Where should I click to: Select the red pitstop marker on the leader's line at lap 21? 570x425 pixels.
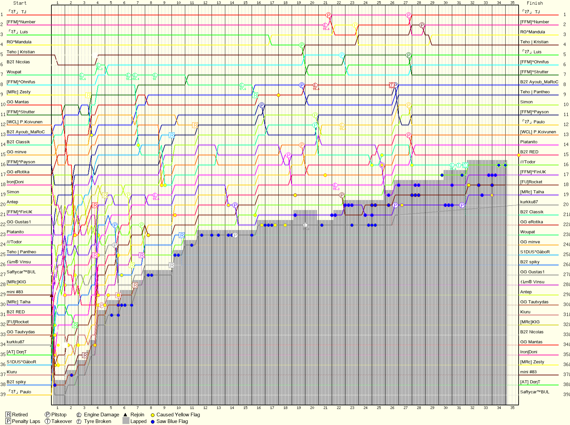[x=328, y=15]
